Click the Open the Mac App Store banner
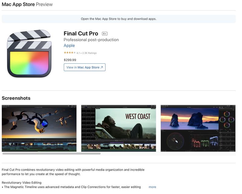 click(119, 19)
